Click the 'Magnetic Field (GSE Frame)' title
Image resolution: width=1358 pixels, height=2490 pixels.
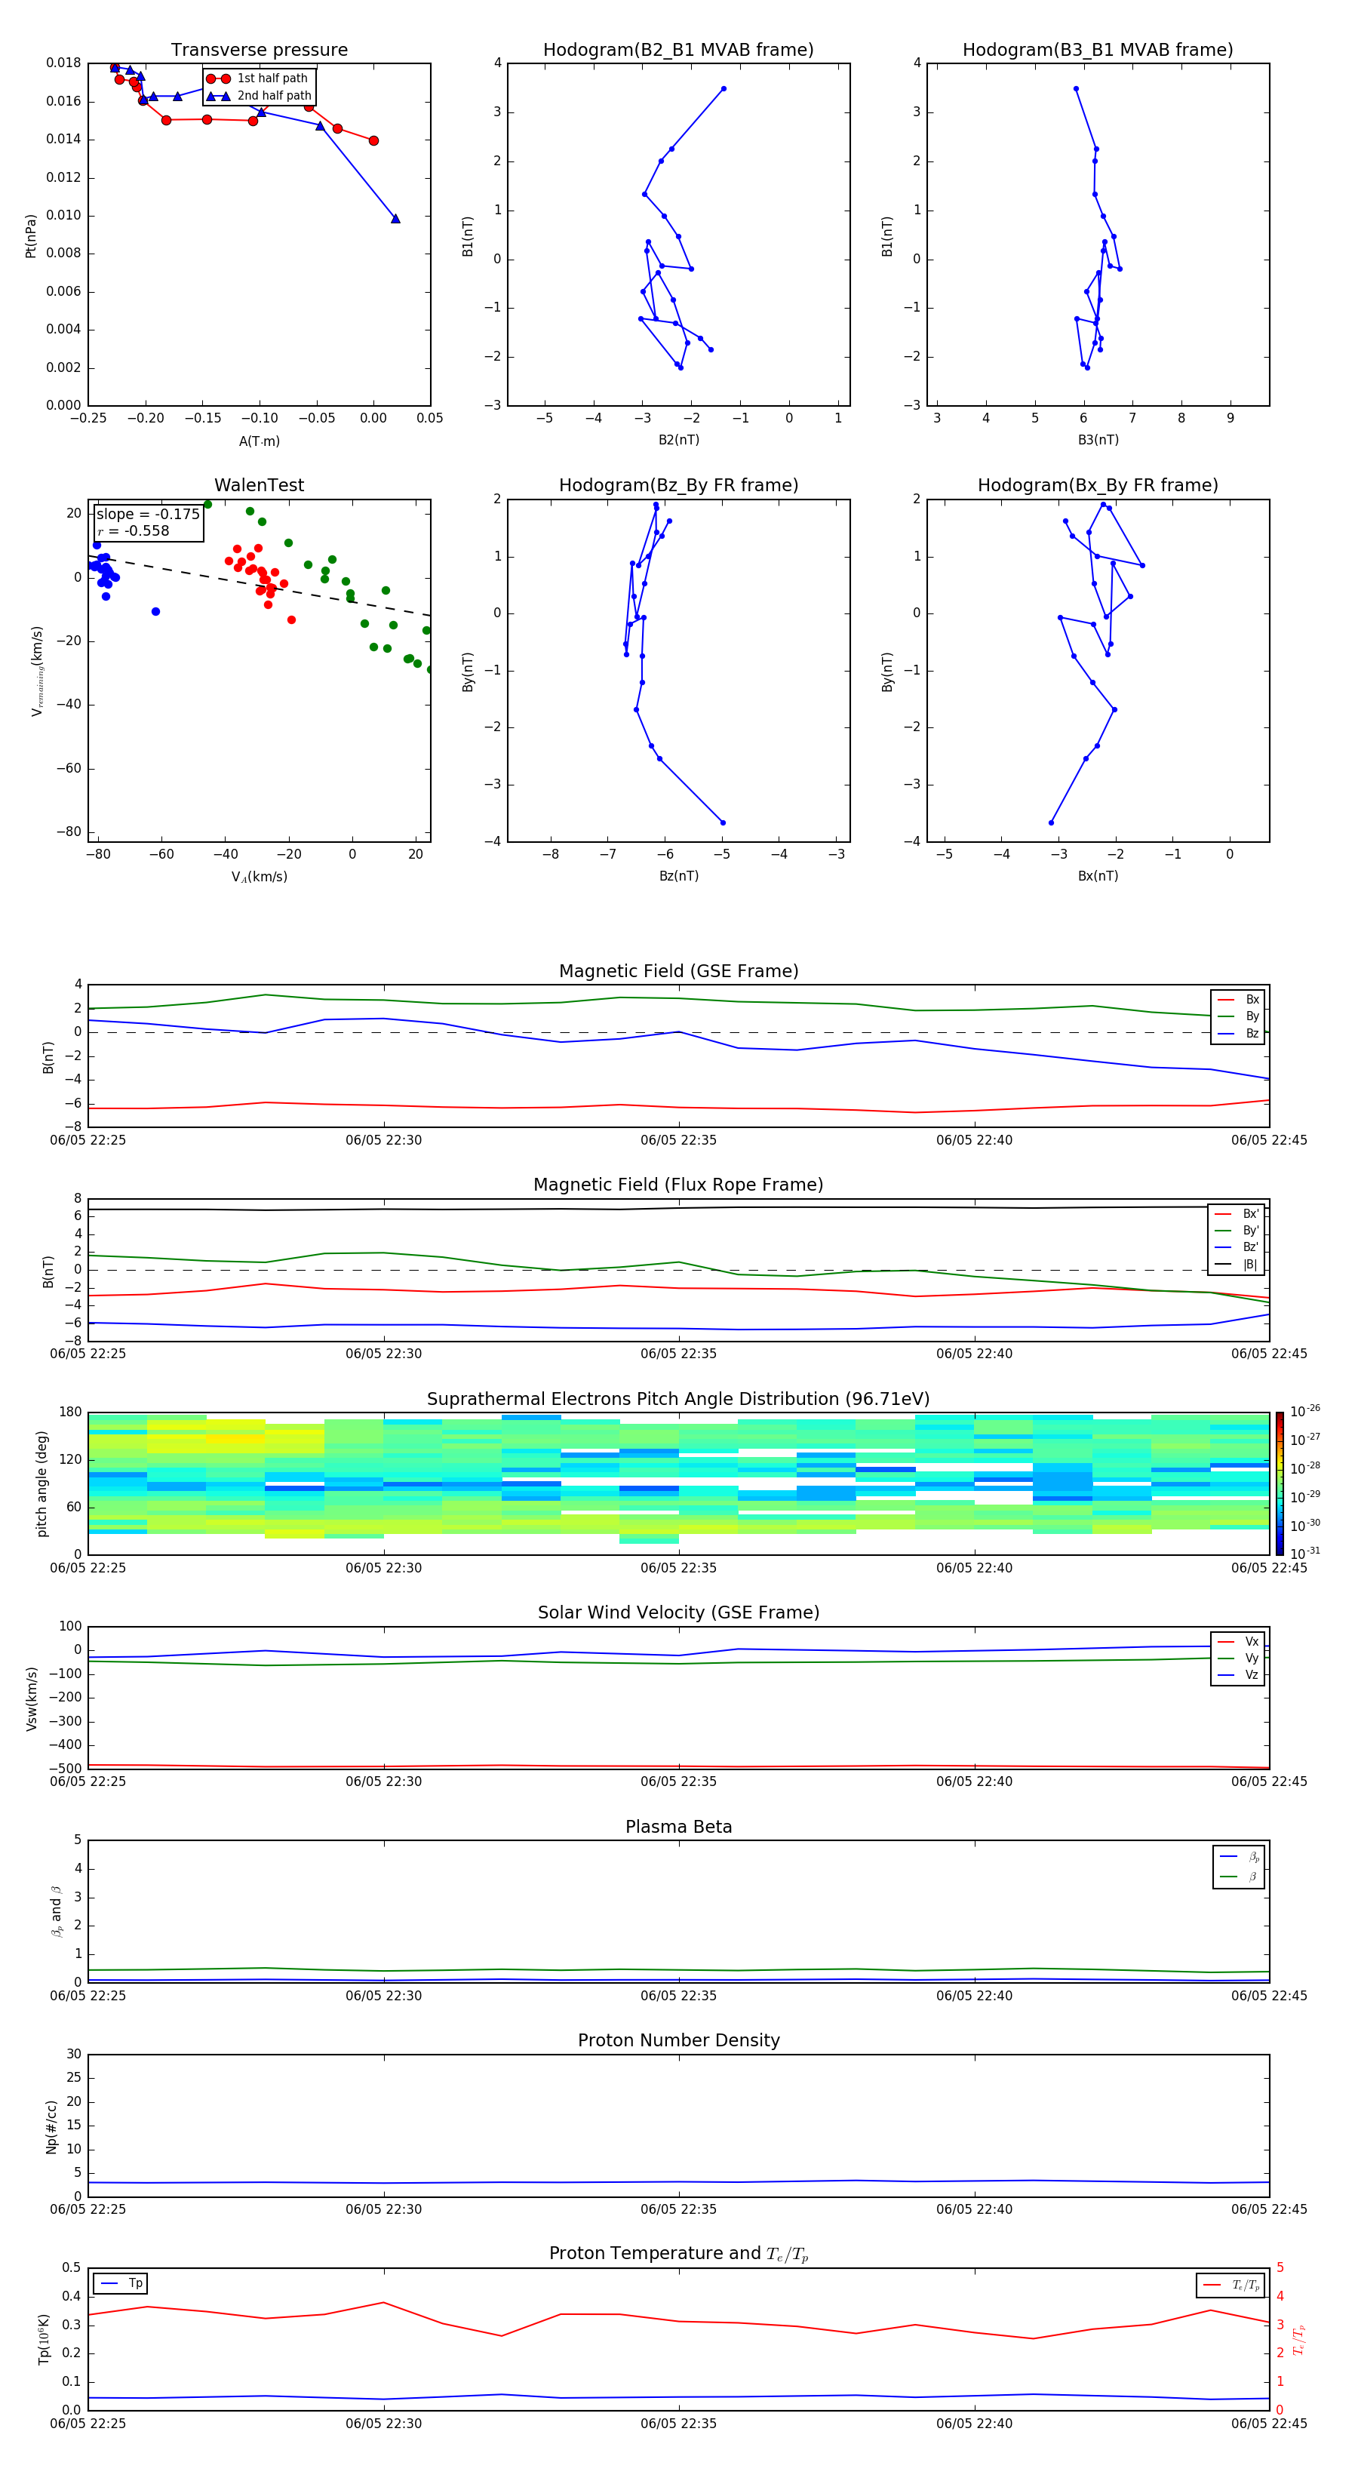(678, 971)
